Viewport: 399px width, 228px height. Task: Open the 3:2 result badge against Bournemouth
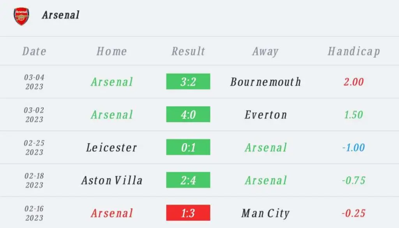(188, 81)
